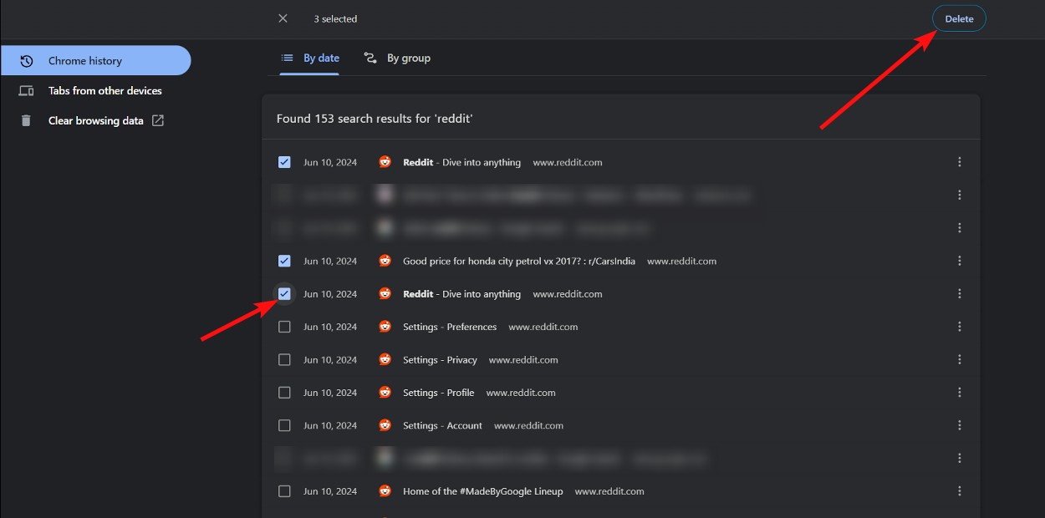
Task: Select the #MadeByGoogle Lineup entry checkbox
Action: (284, 491)
